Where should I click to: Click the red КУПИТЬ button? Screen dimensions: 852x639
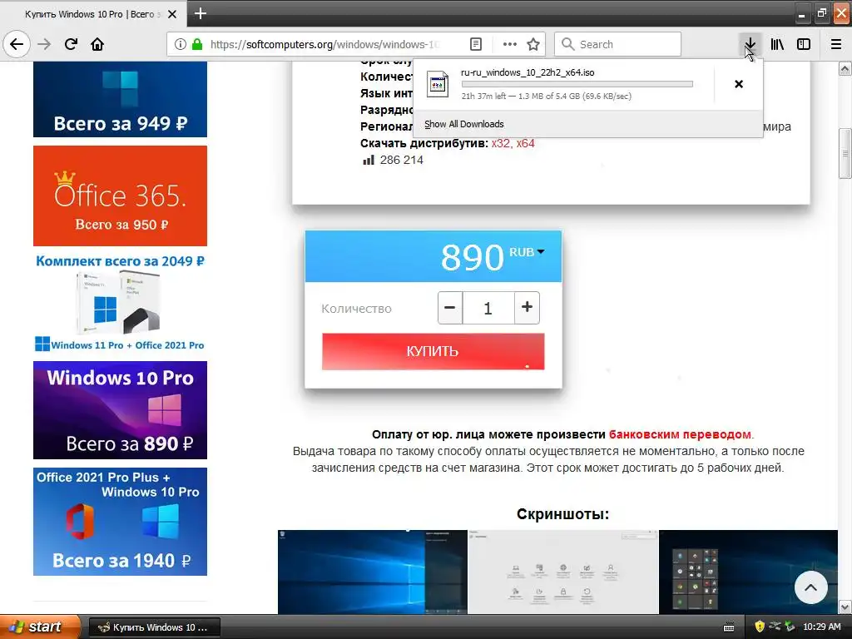pos(433,351)
